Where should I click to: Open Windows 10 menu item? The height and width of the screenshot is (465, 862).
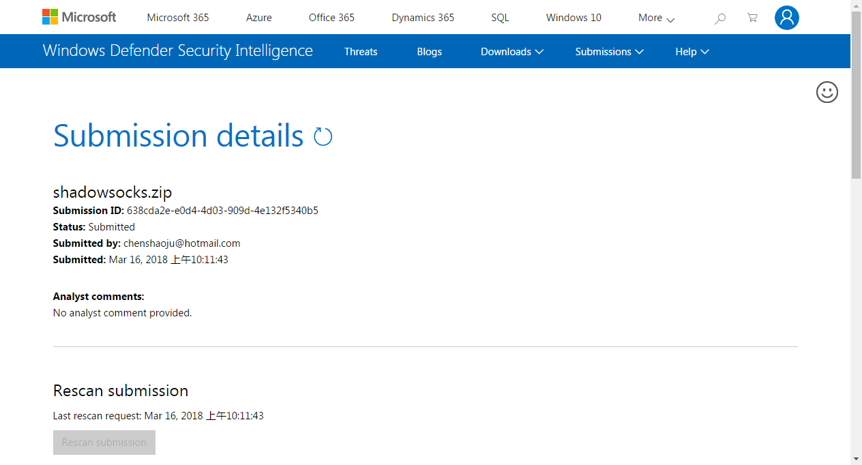coord(574,18)
